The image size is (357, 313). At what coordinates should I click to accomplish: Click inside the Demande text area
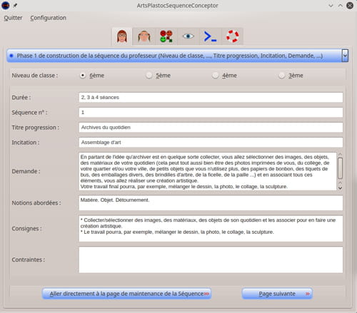(x=208, y=171)
